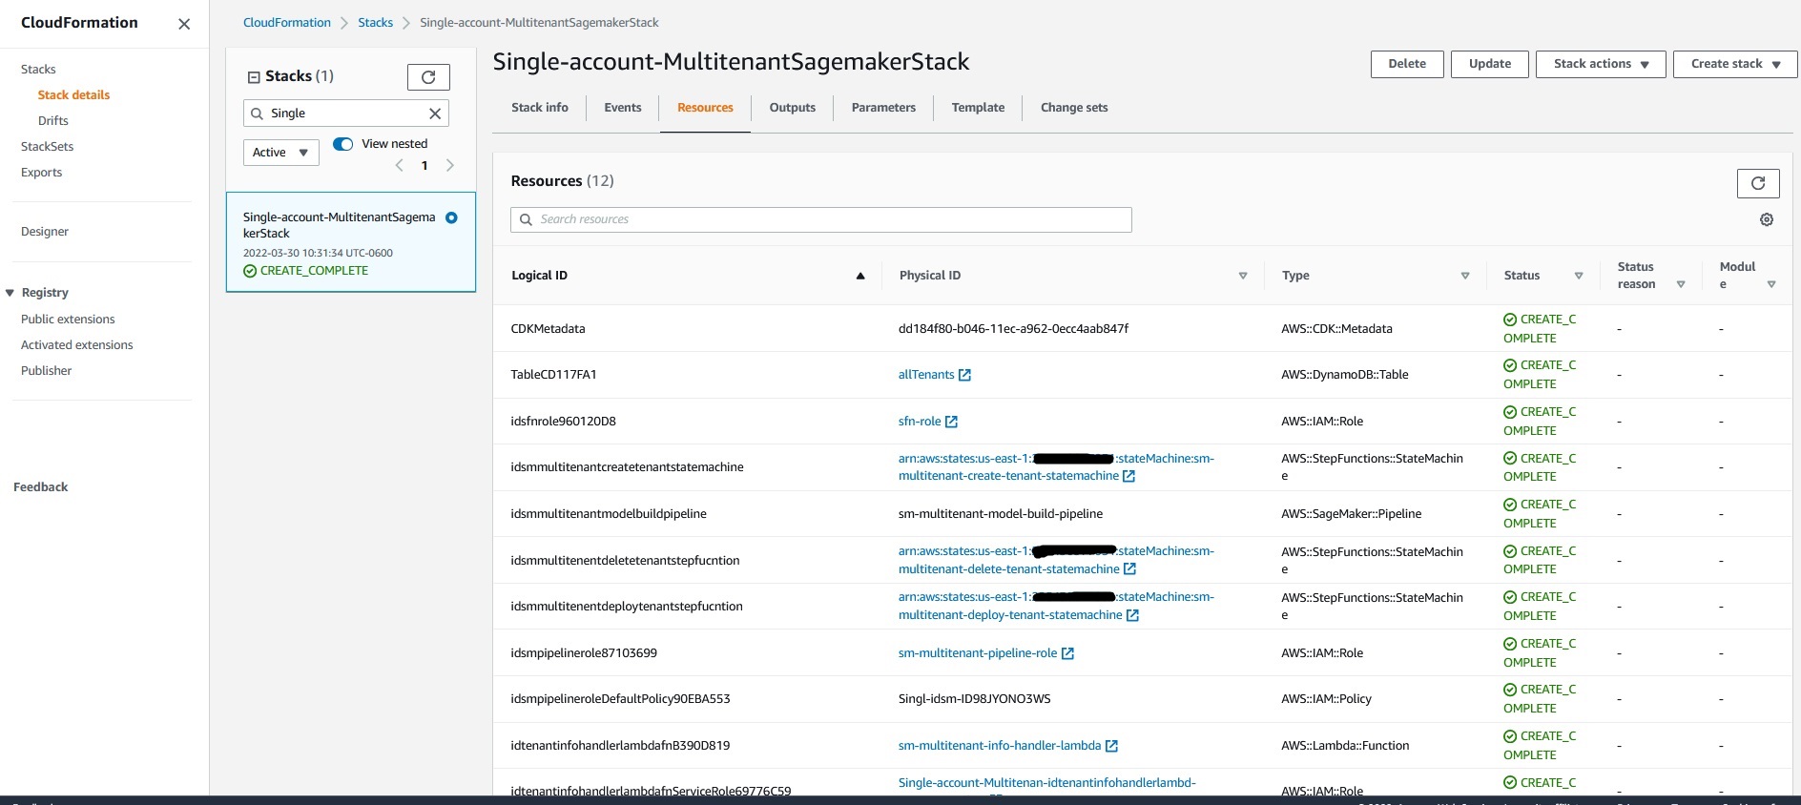Viewport: 1801px width, 805px height.
Task: Switch to the Stack info tab
Action: point(540,108)
